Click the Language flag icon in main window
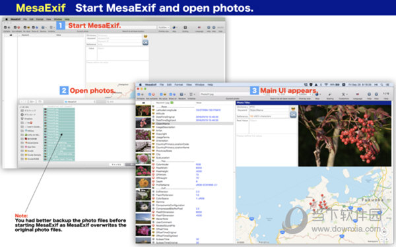 pos(357,94)
